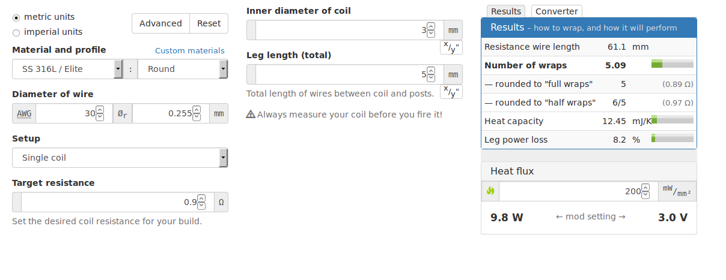Image resolution: width=726 pixels, height=280 pixels.
Task: Toggle fraction x/y for leg length
Action: pyautogui.click(x=451, y=92)
